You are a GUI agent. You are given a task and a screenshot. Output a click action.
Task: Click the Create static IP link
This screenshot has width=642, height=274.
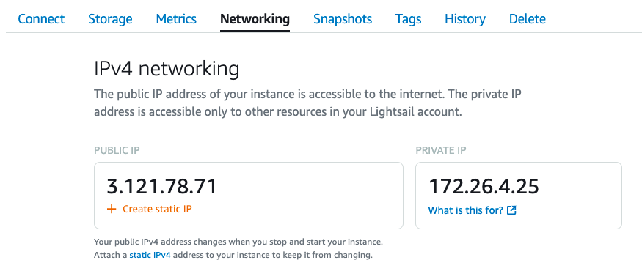click(157, 209)
